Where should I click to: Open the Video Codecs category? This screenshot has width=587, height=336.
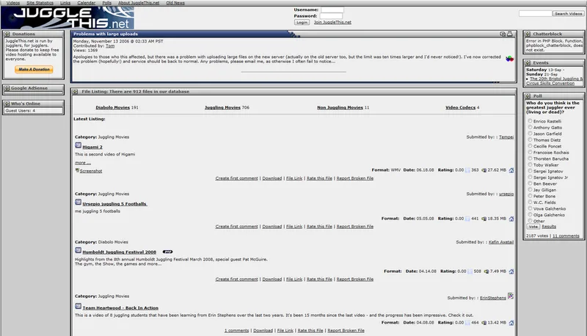461,108
